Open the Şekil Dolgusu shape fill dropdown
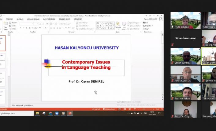The image size is (216, 131). 134,23
